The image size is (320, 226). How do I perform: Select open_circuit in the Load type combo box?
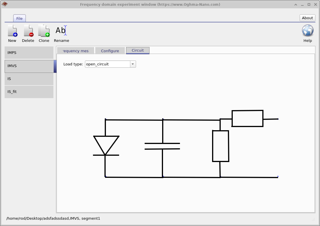[108, 64]
